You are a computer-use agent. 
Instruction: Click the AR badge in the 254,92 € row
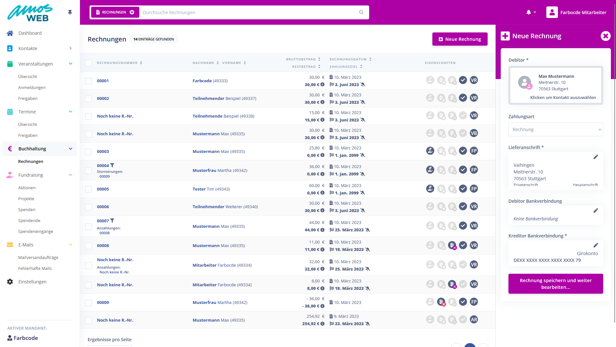coord(474,319)
